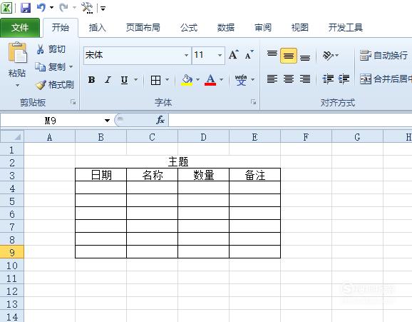Viewport: 412px width, 322px height.
Task: Open the Excel application icon menu
Action: [x=6, y=8]
